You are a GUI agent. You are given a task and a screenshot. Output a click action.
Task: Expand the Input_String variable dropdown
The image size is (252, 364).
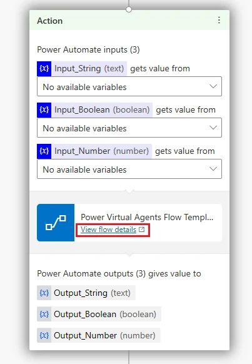[129, 86]
